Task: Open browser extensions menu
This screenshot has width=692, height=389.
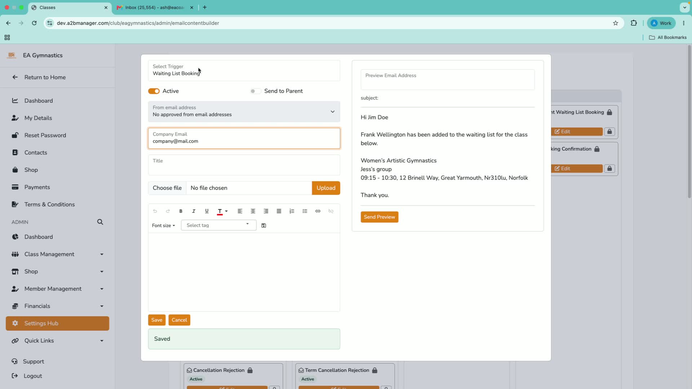Action: tap(634, 23)
